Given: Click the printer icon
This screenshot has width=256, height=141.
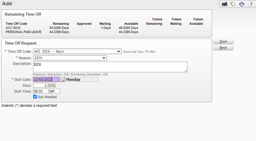Looking at the screenshot, I should [x=241, y=4].
